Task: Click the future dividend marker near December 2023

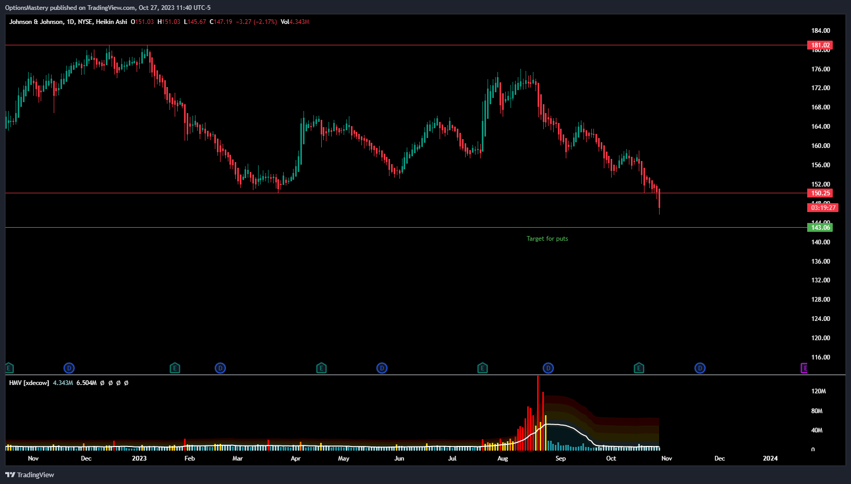Action: pyautogui.click(x=700, y=368)
